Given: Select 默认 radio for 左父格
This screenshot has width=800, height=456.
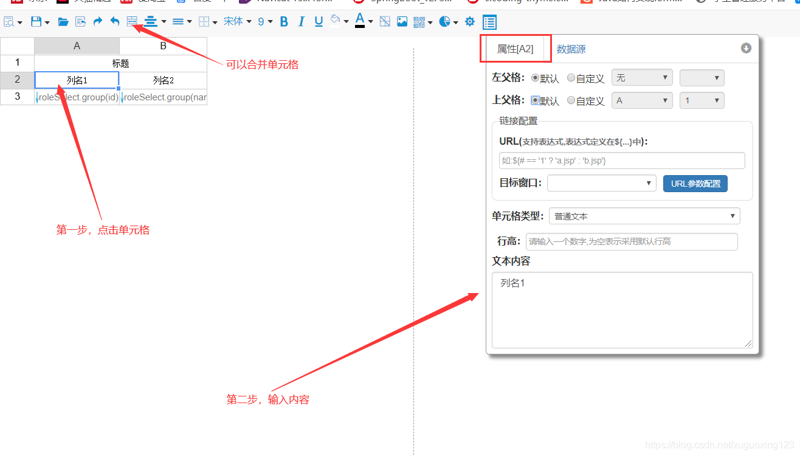Looking at the screenshot, I should pos(535,78).
